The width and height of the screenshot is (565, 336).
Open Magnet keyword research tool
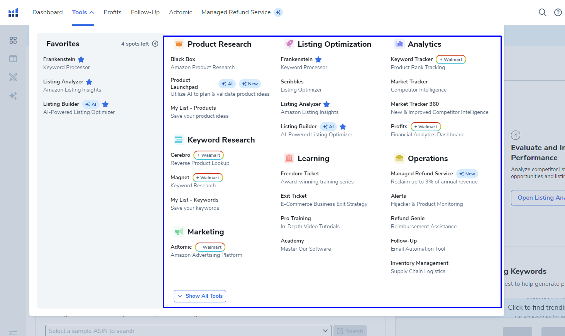[x=180, y=177]
